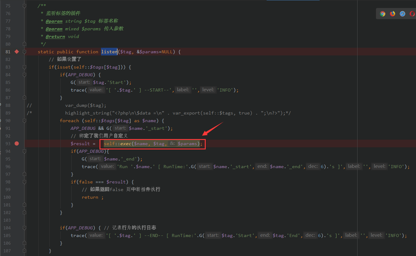The height and width of the screenshot is (256, 416).
Task: Remove the method breakpoint on line 81
Action: click(17, 52)
